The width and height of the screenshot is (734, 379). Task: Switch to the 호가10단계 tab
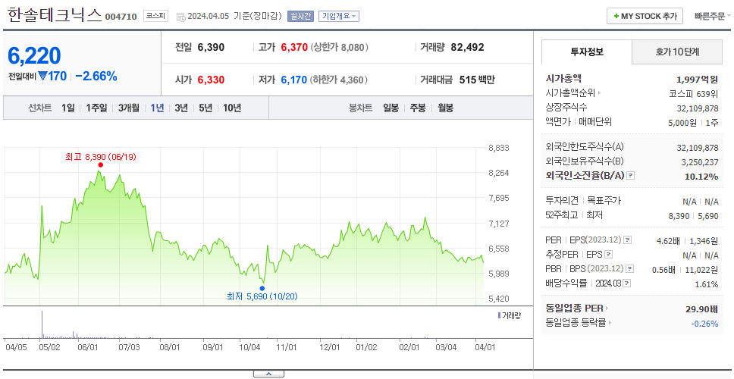coord(677,52)
